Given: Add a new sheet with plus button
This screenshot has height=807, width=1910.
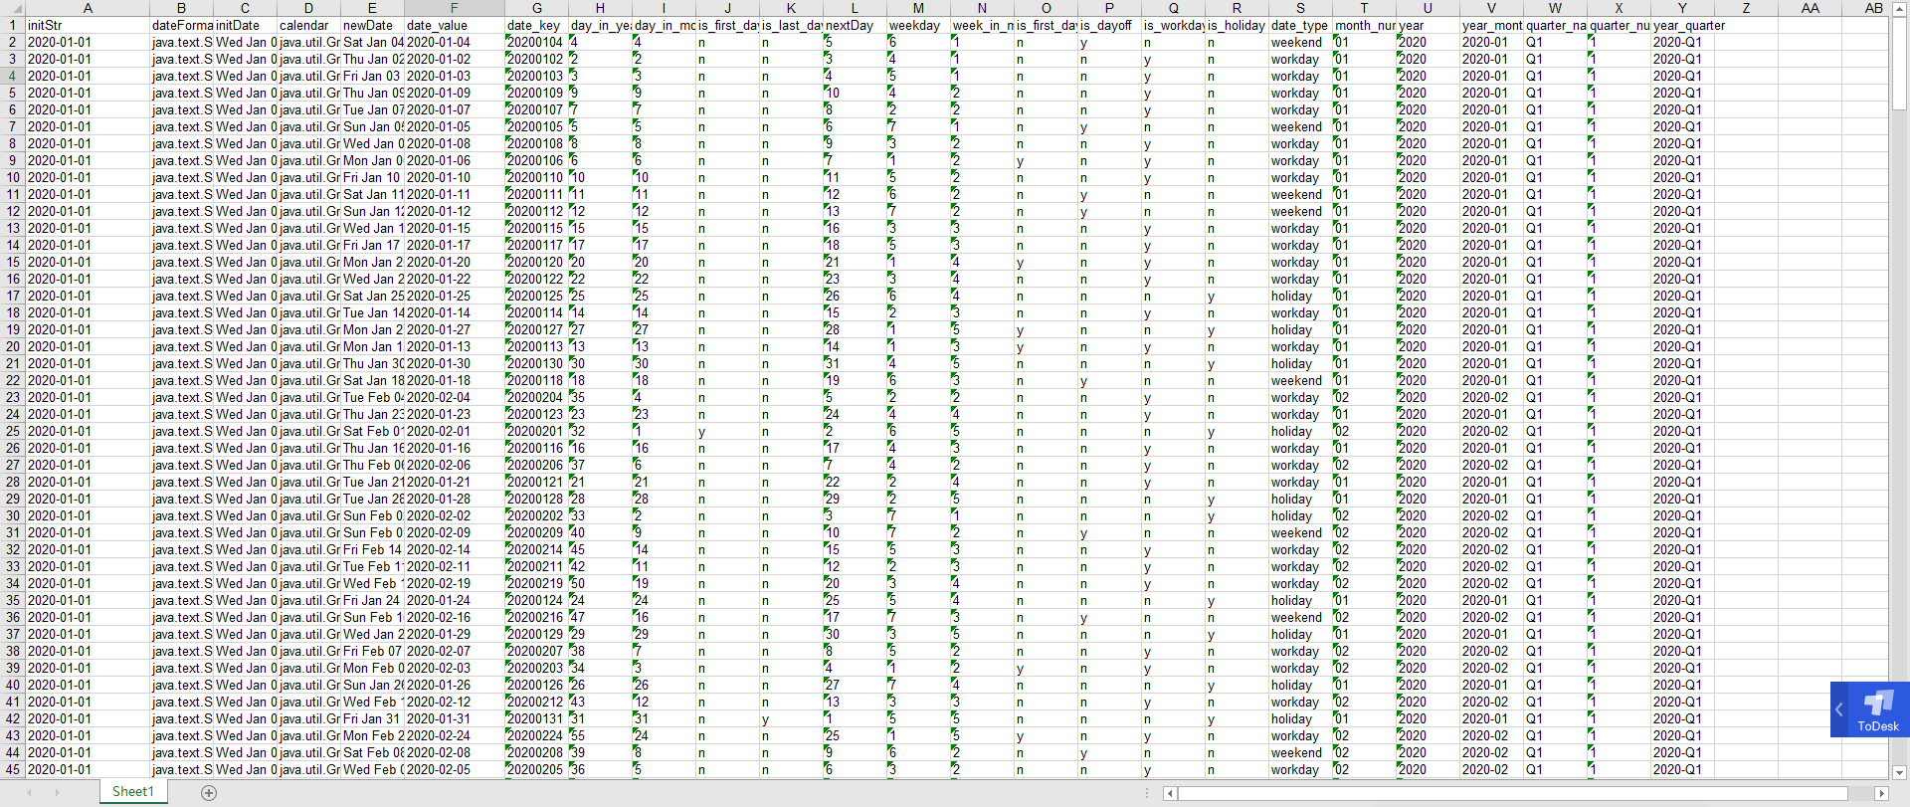Looking at the screenshot, I should [x=209, y=792].
